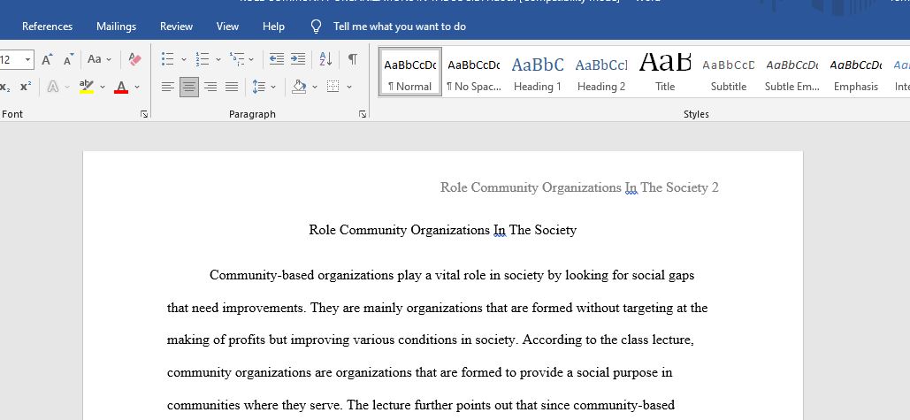Image resolution: width=910 pixels, height=420 pixels.
Task: Insert a numbered list
Action: tap(202, 59)
